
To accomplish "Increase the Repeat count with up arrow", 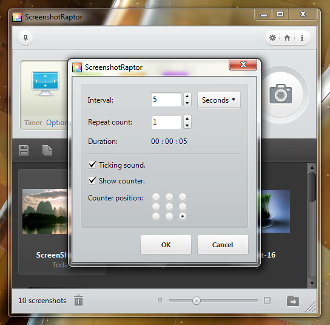I will coord(187,118).
